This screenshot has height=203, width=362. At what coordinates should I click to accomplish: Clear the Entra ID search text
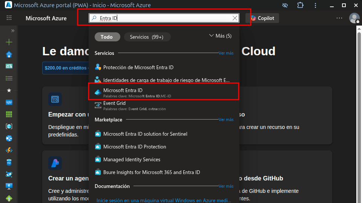[235, 18]
